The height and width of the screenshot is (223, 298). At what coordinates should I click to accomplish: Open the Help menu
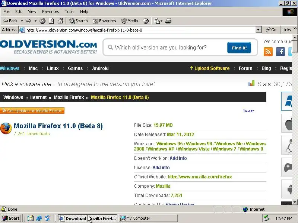pyautogui.click(x=84, y=12)
